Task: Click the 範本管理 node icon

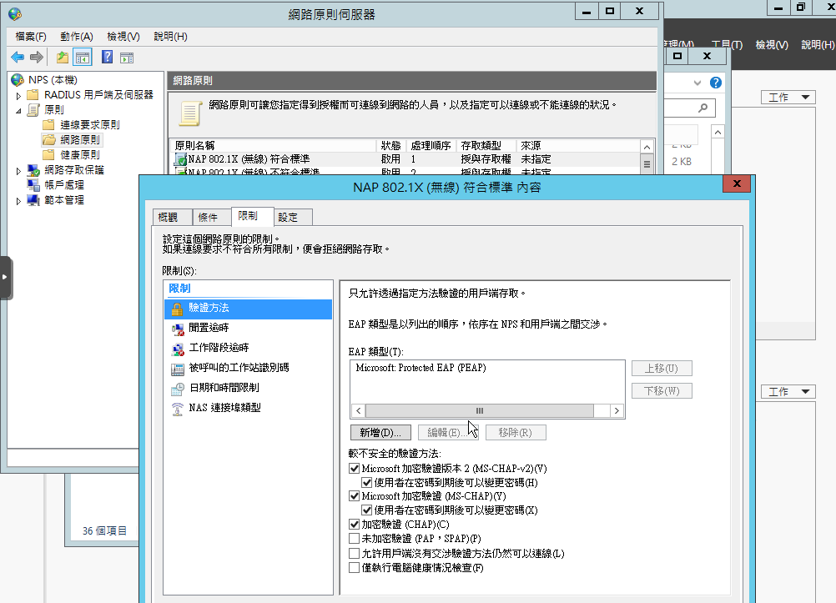Action: tap(33, 200)
